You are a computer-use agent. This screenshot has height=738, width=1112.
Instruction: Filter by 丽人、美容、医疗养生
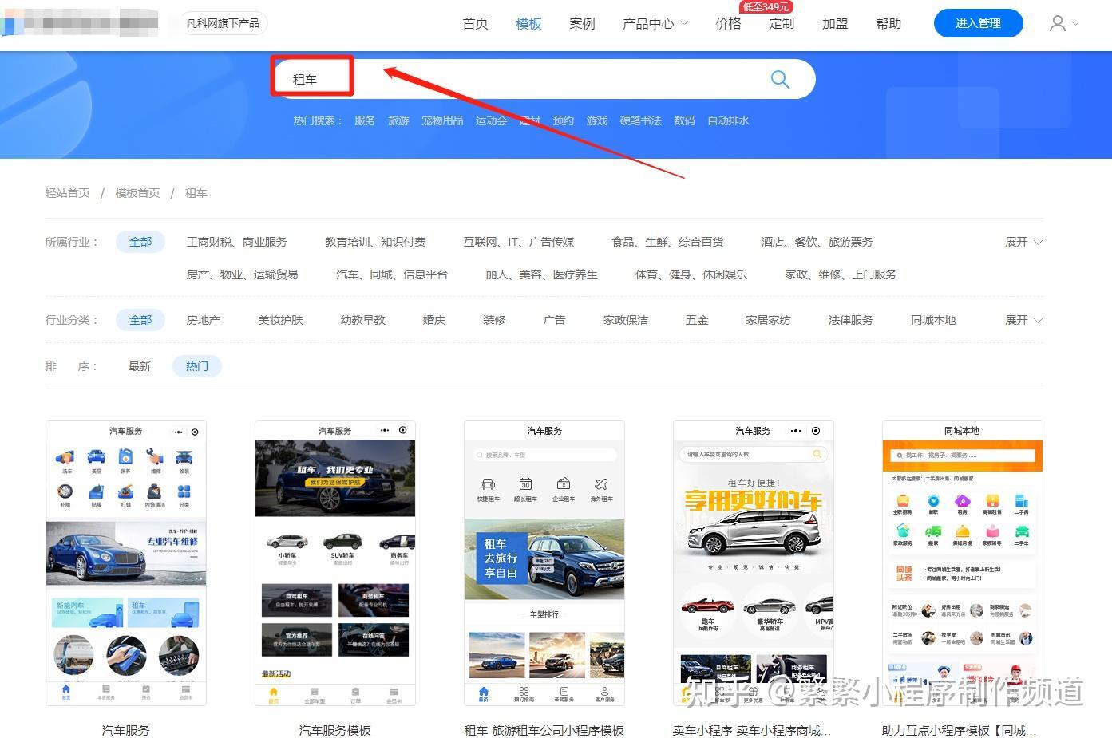[541, 274]
